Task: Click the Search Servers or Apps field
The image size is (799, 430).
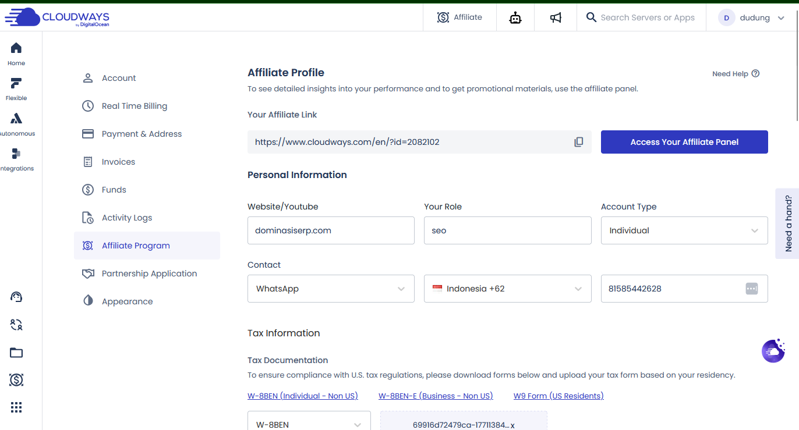Action: click(x=648, y=17)
